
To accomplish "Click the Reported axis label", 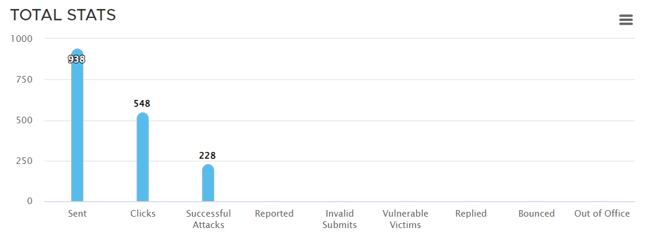I will click(274, 214).
